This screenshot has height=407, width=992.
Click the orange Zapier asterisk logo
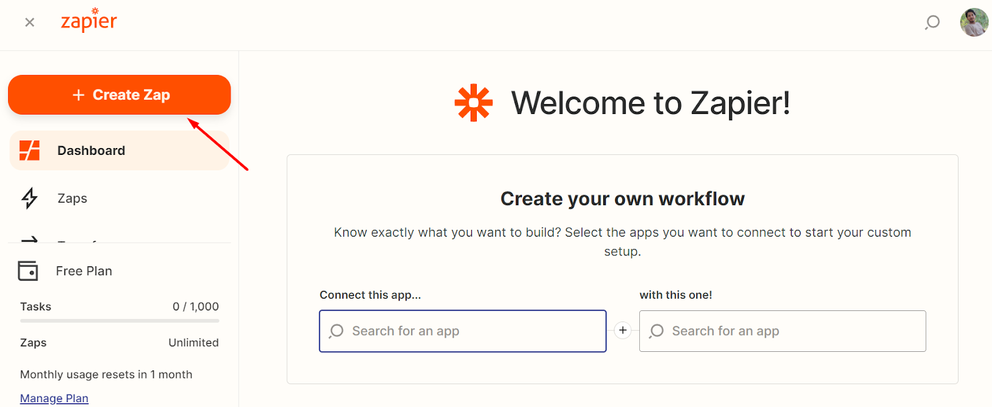pos(474,103)
